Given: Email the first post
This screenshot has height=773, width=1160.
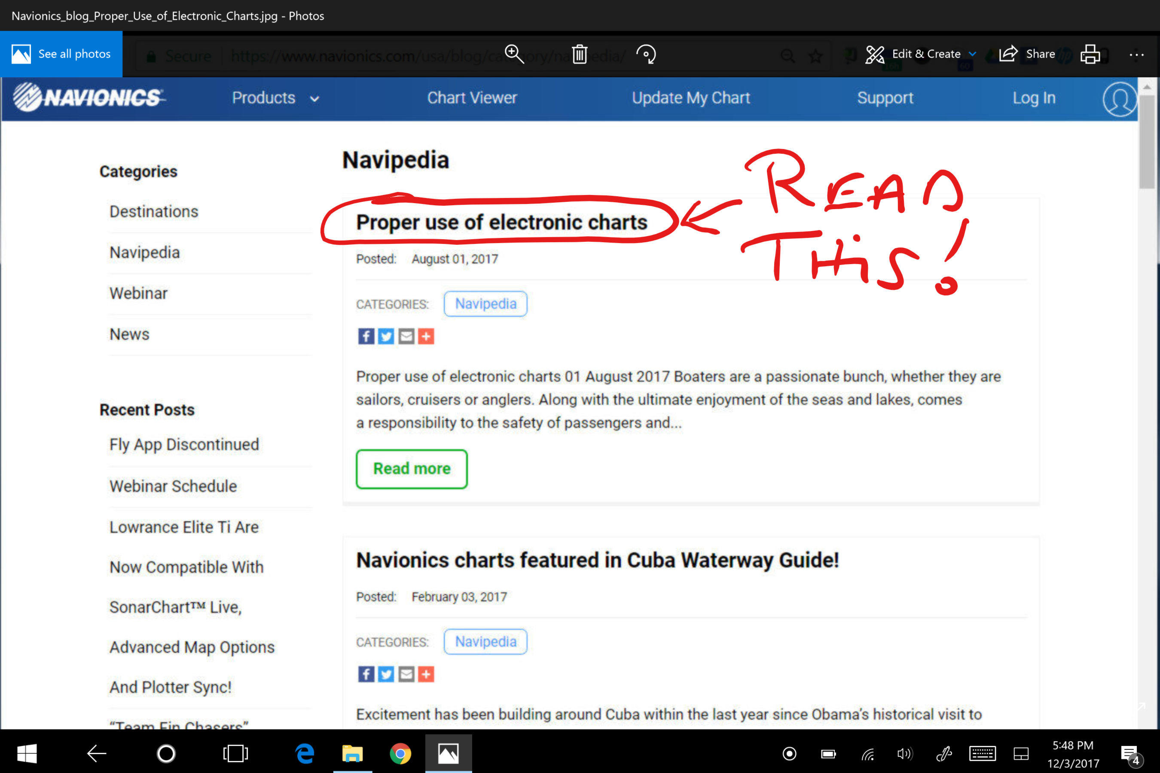Looking at the screenshot, I should click(406, 336).
